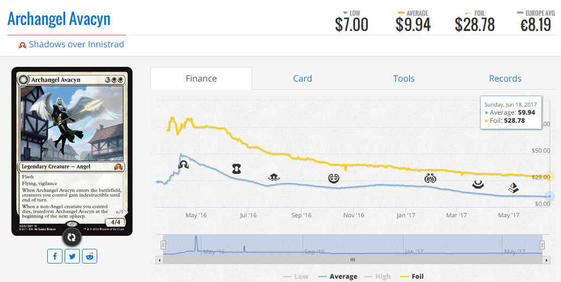Screen dimensions: 561x282
Task: Toggle the Low series in chart legend
Action: click(x=295, y=277)
